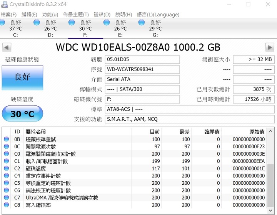Click the attribute list scrollbar thumb
The width and height of the screenshot is (277, 215).
pyautogui.click(x=270, y=185)
